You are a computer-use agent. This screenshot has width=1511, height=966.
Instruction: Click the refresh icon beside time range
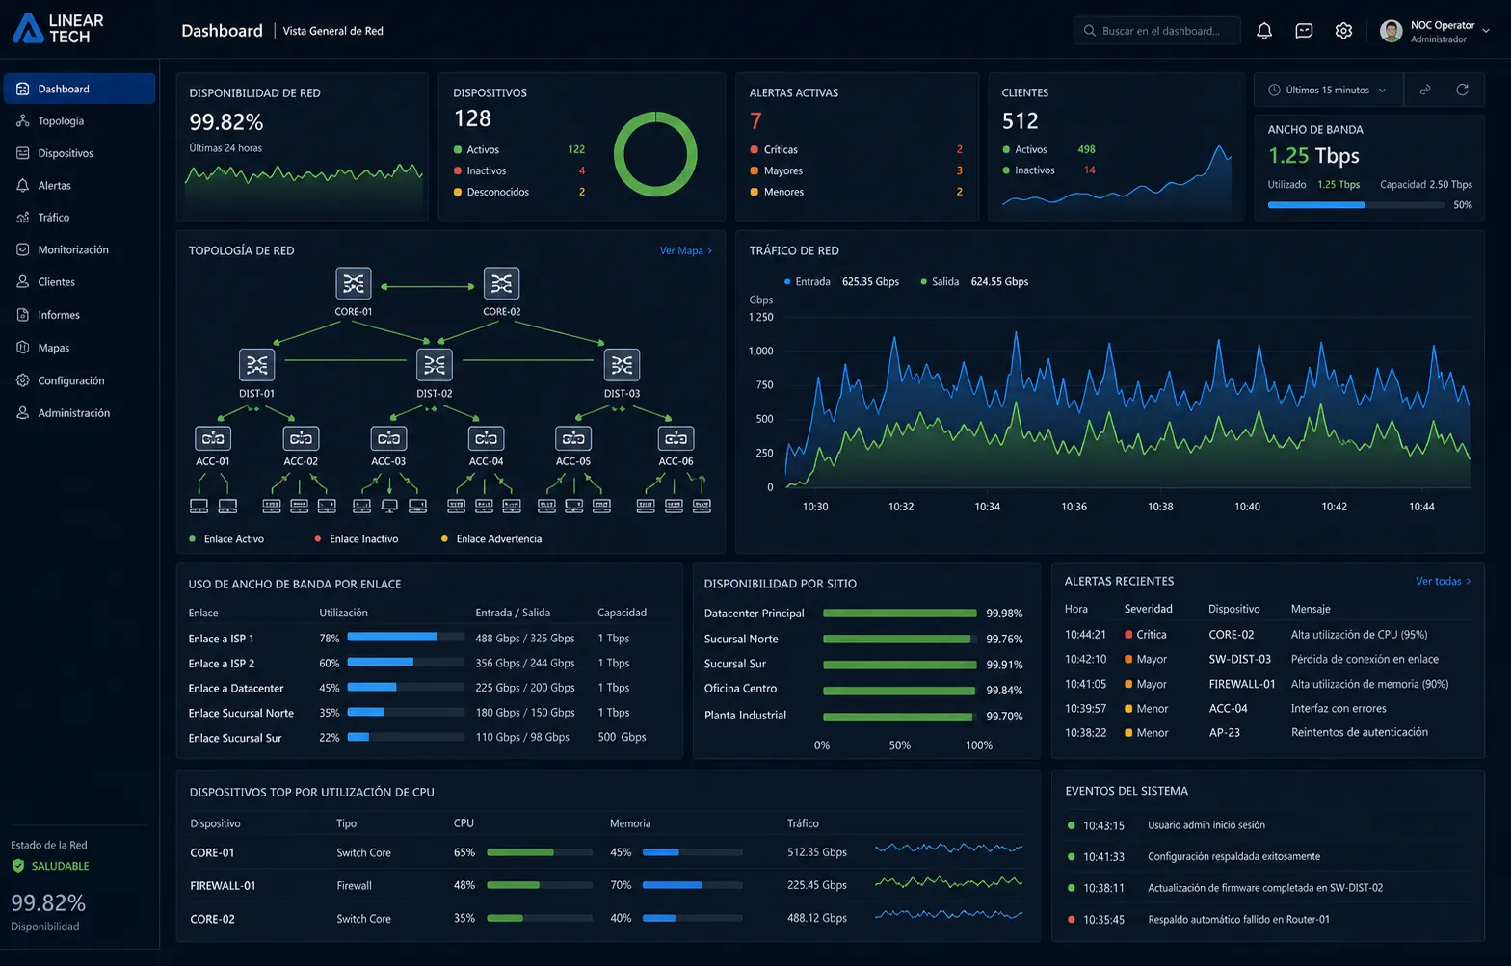click(1462, 90)
